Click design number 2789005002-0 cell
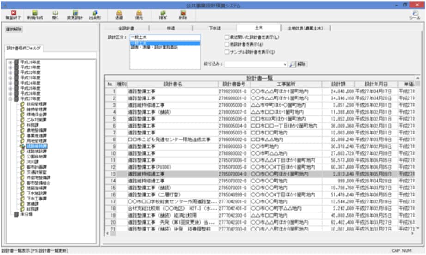Viewport: 426px width, 255px height. pos(233,140)
